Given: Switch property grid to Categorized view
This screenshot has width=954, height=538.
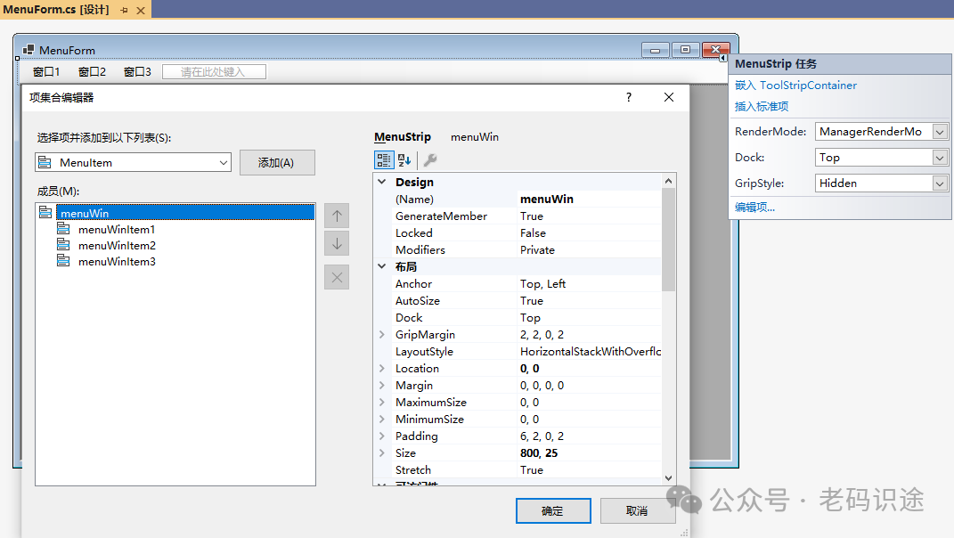Looking at the screenshot, I should [x=383, y=160].
